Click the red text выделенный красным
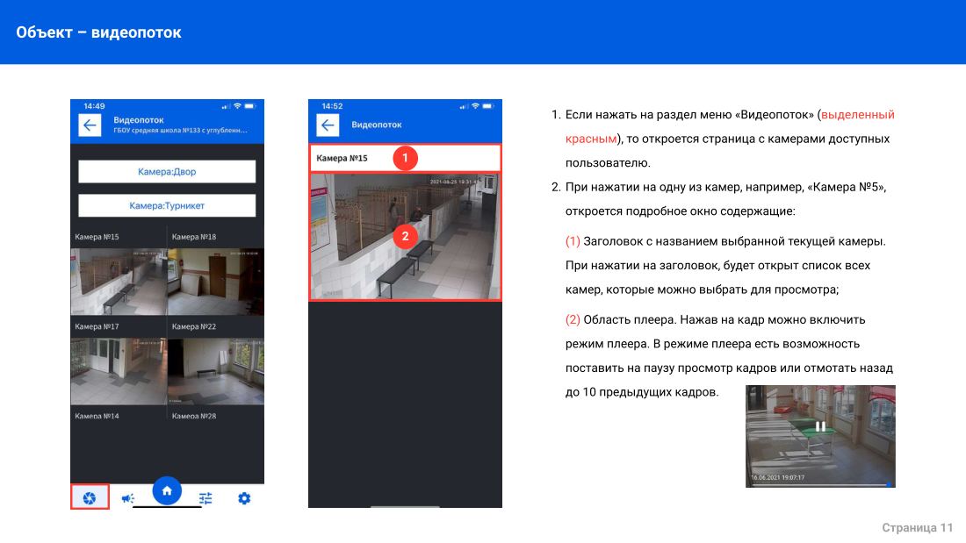The image size is (966, 543). coord(730,127)
